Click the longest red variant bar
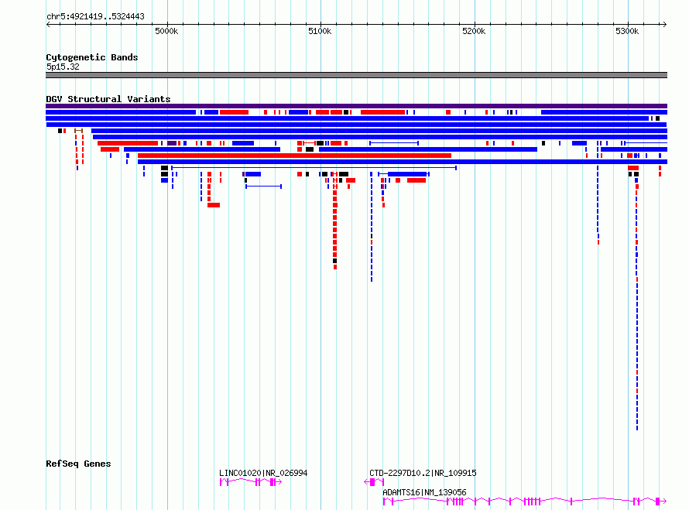Screen dimensions: 689x510 click(294, 156)
